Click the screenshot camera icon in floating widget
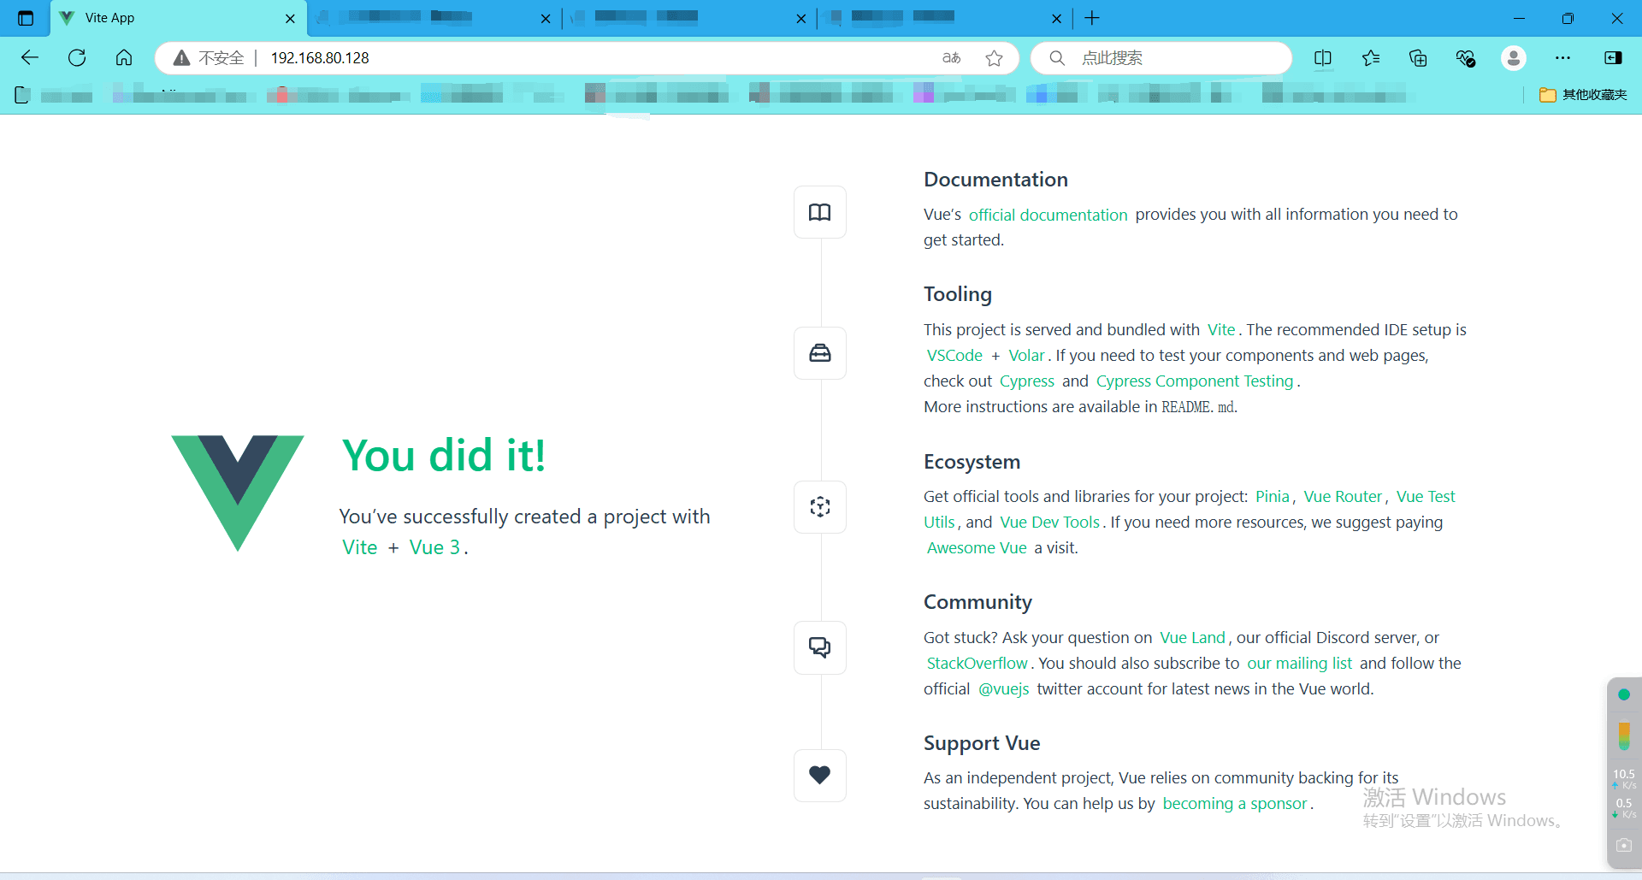The image size is (1642, 880). pos(1624,845)
